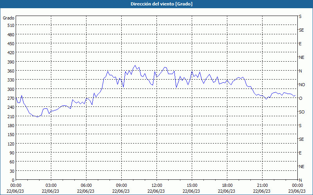Screen dimensions: 313x195
Task: Select the "SO" compass direction label
Action: click(x=302, y=112)
